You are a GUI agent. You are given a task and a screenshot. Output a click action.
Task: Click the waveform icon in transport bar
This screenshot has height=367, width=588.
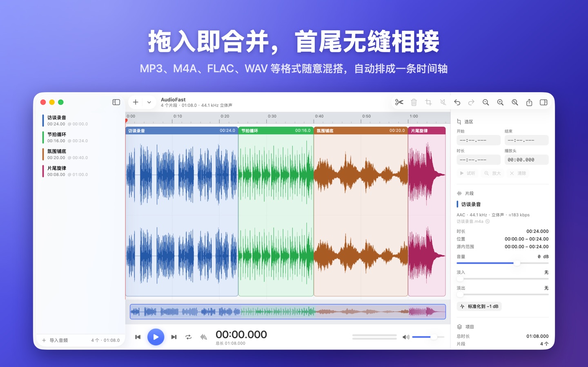coord(203,337)
